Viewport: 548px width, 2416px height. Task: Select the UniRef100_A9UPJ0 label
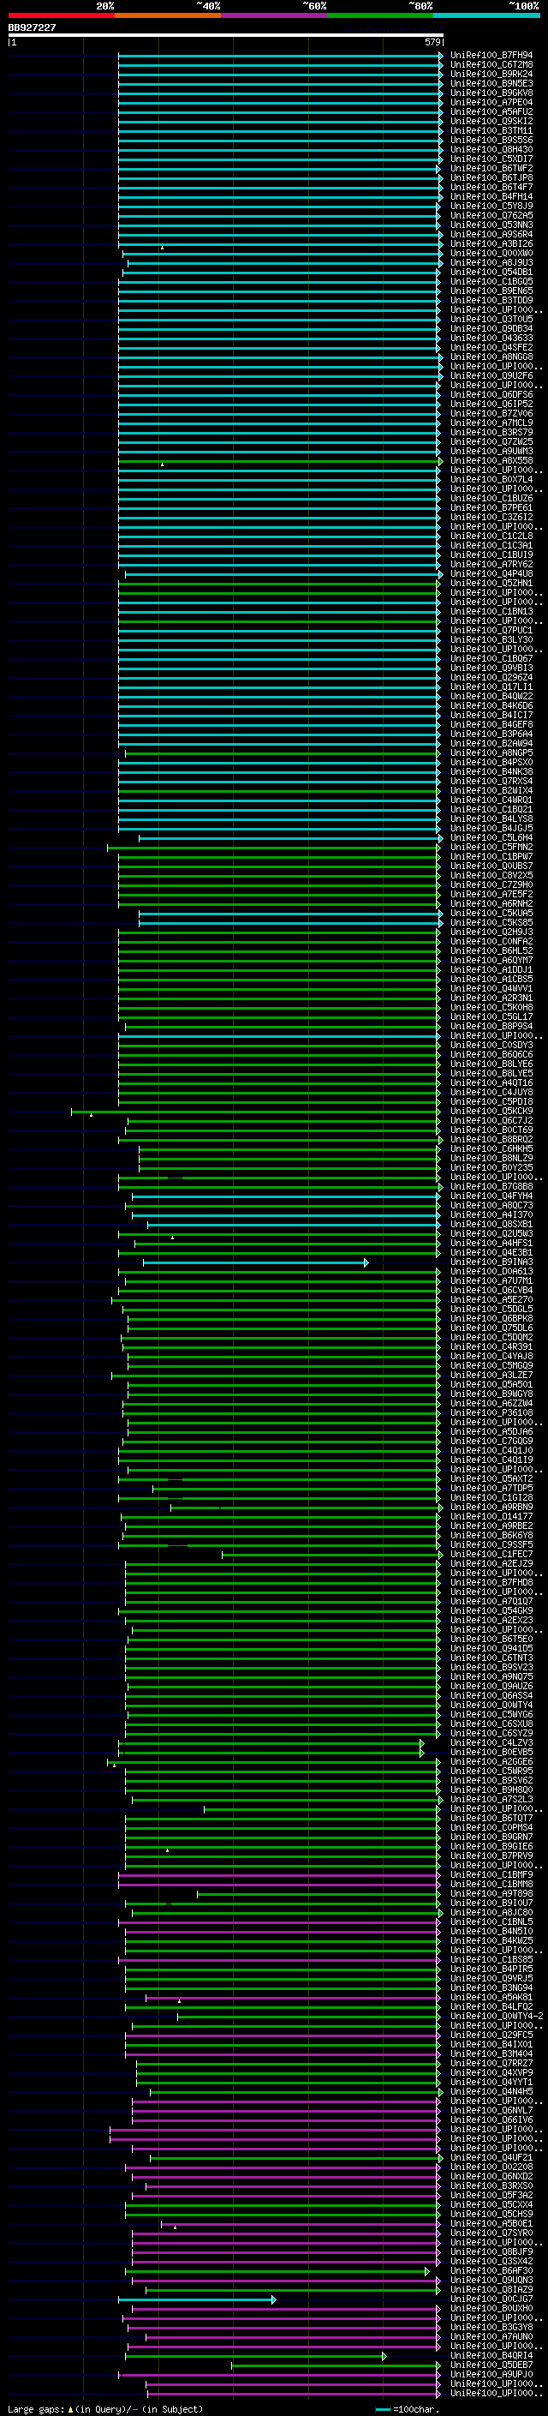tap(491, 2374)
